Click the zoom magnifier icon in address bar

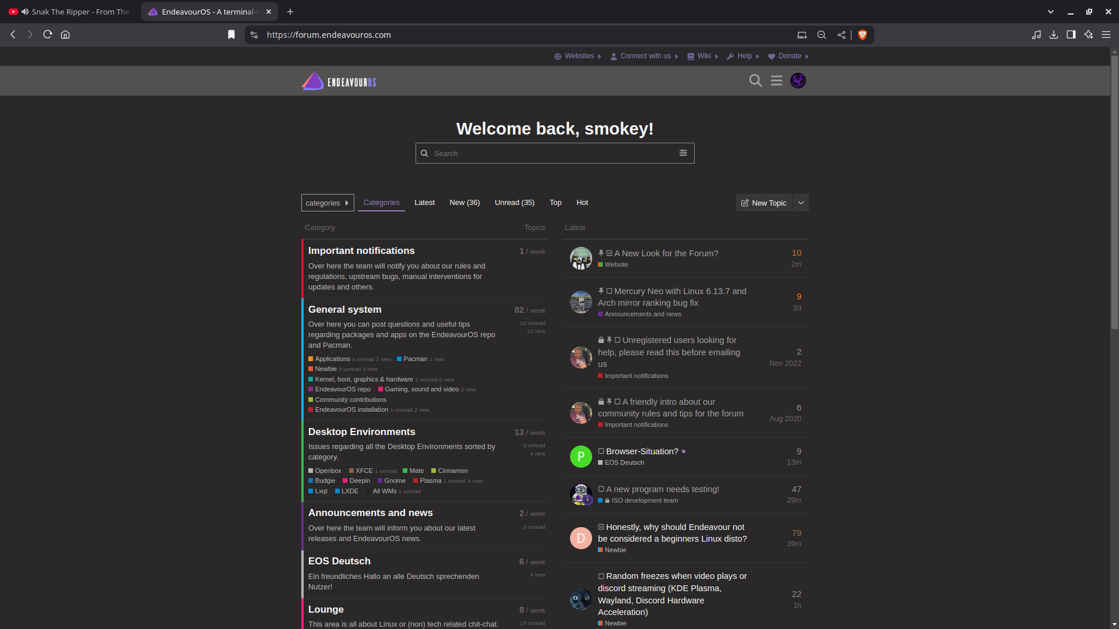[x=822, y=35]
